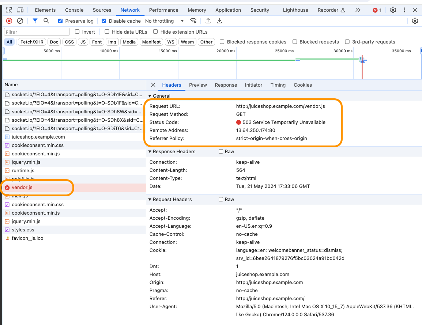
Task: Filter requests by Fetch/XHR
Action: 32,42
